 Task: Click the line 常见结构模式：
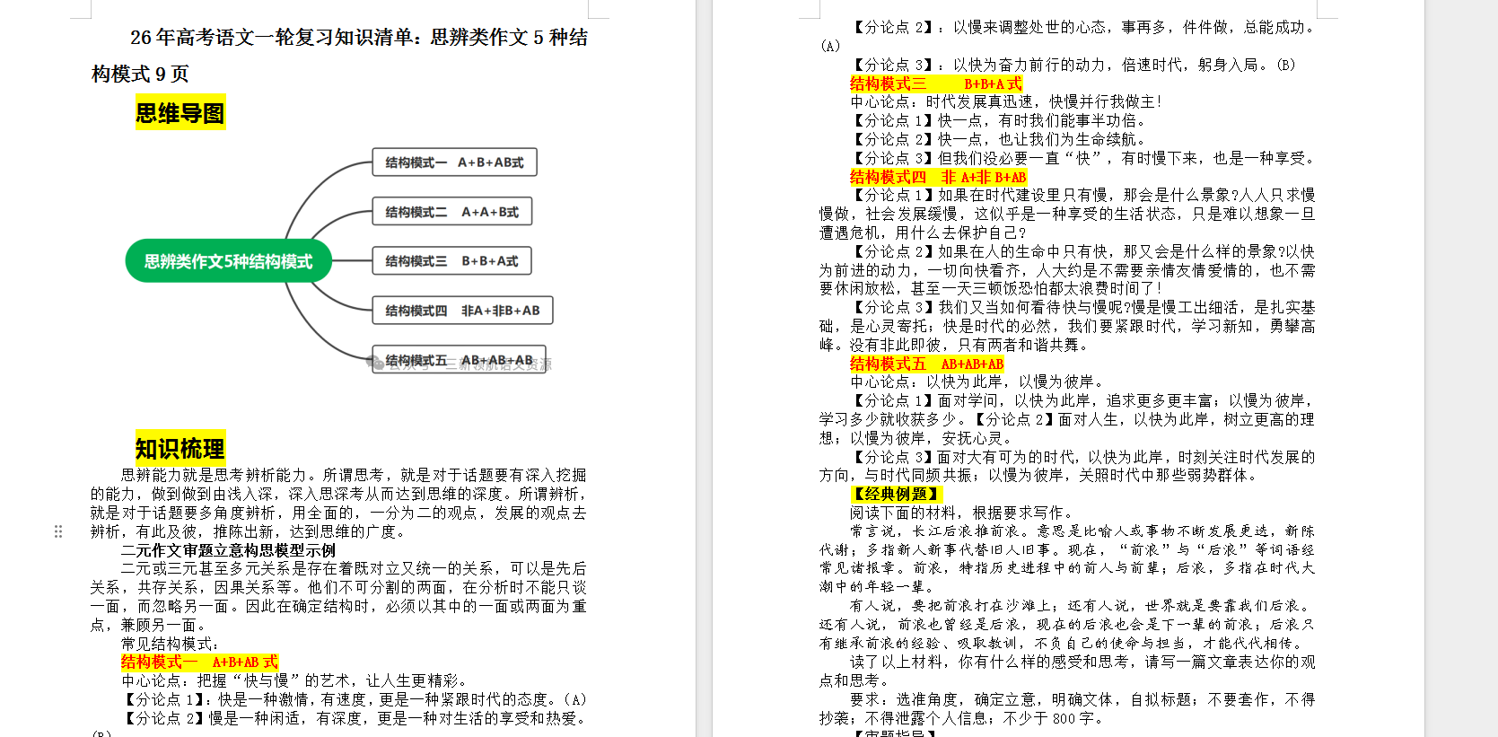pyautogui.click(x=171, y=644)
